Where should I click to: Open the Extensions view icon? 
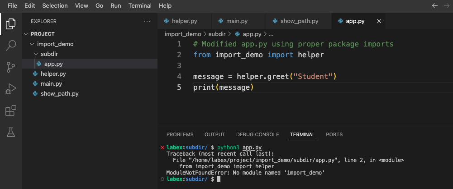(11, 111)
